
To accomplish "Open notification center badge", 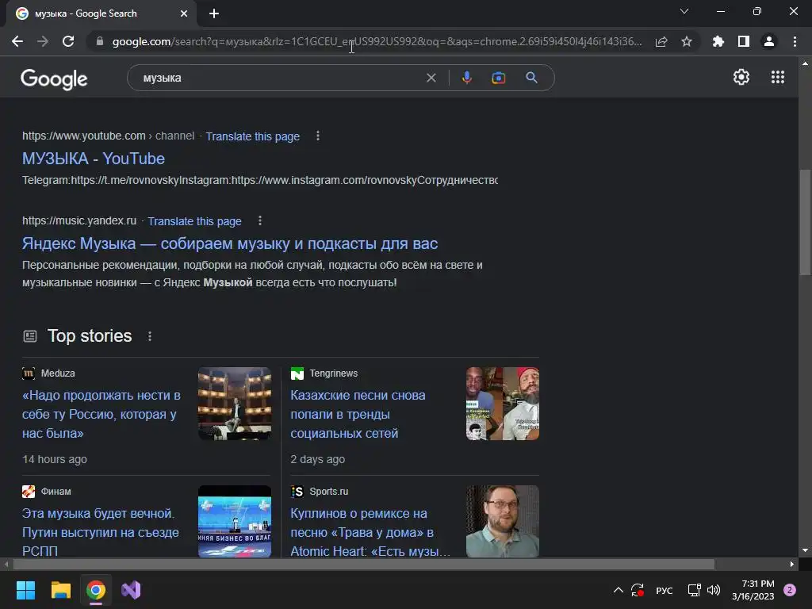I will (x=790, y=590).
